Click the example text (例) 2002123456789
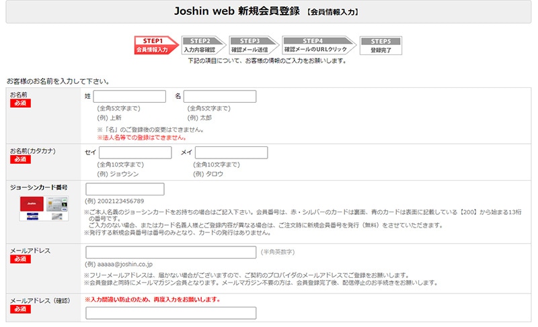Screen dimensions: 538x327 point(114,201)
